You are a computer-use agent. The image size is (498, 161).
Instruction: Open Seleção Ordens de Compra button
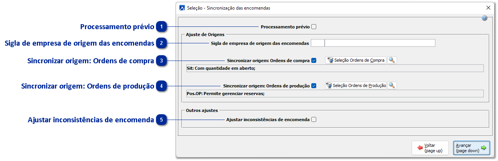point(356,60)
